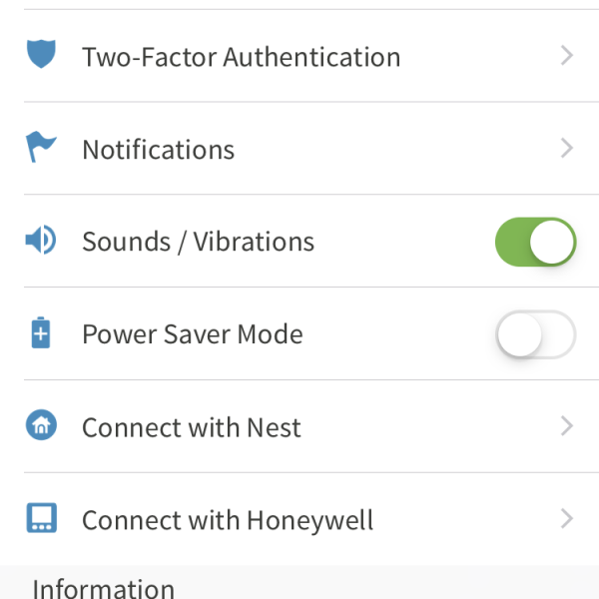The width and height of the screenshot is (599, 599).
Task: Click the Honeywell thermostat icon
Action: point(41,519)
